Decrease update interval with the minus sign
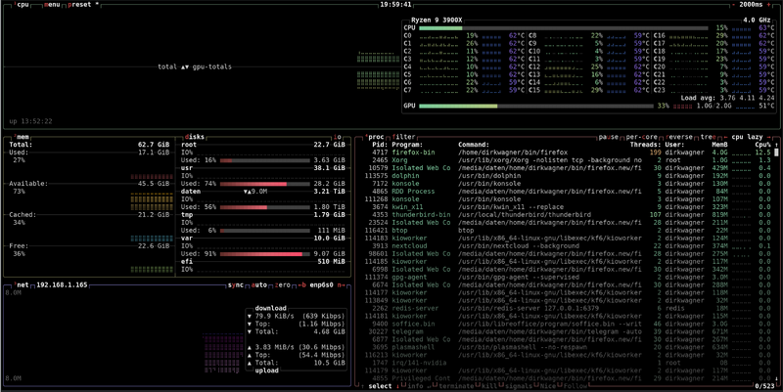Image resolution: width=783 pixels, height=392 pixels. pyautogui.click(x=733, y=5)
